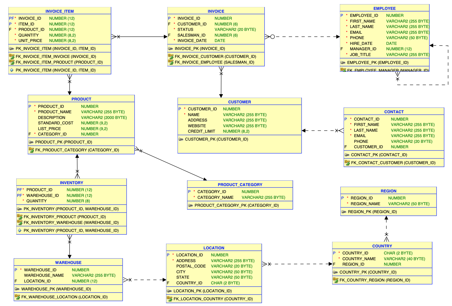The image size is (452, 306).
Task: Click the SALESMAN_ID column in INVOICE
Action: point(191,35)
